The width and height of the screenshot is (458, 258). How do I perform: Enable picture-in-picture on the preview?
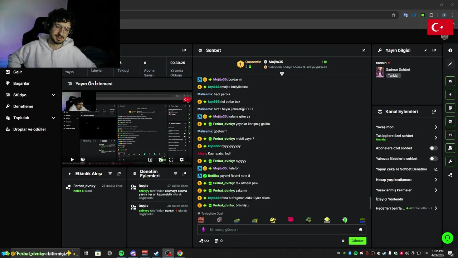[x=150, y=159]
